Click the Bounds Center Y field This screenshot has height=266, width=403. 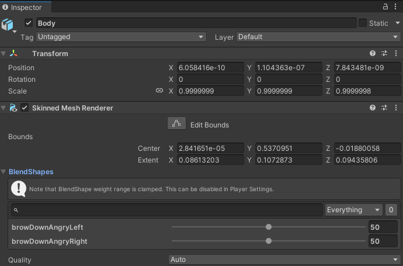click(x=289, y=148)
